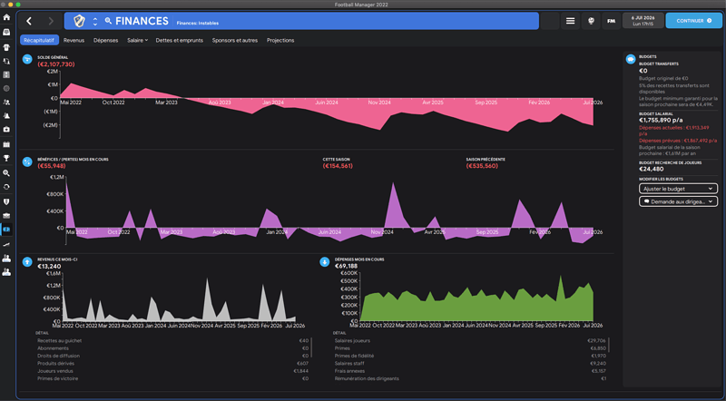
Task: Click the club badge next to Finances
Action: click(79, 20)
